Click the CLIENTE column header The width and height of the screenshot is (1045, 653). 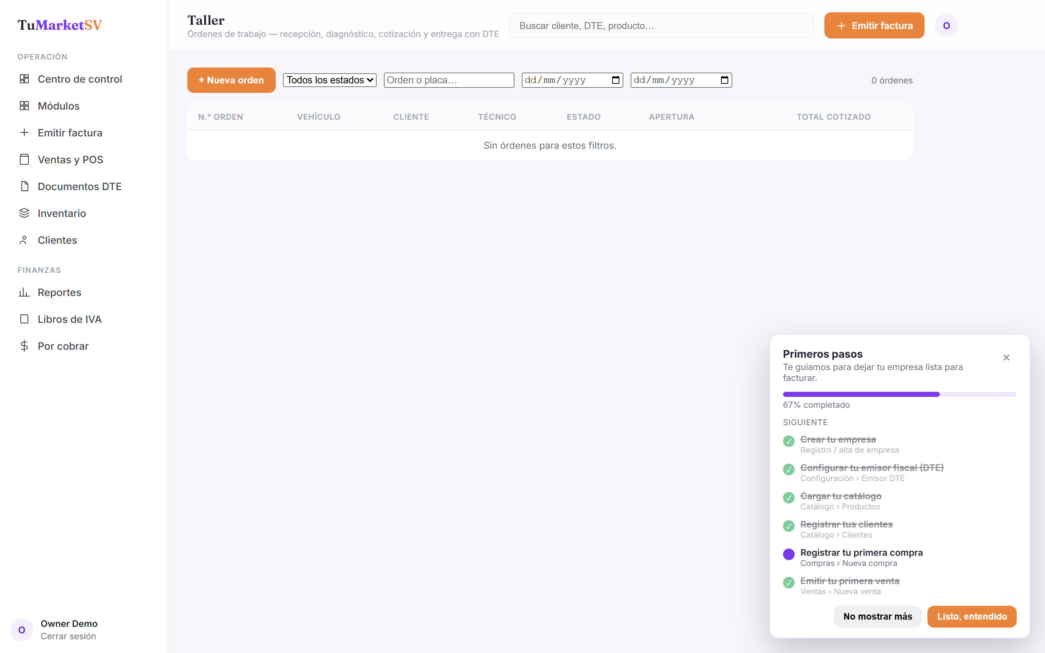[x=411, y=116]
